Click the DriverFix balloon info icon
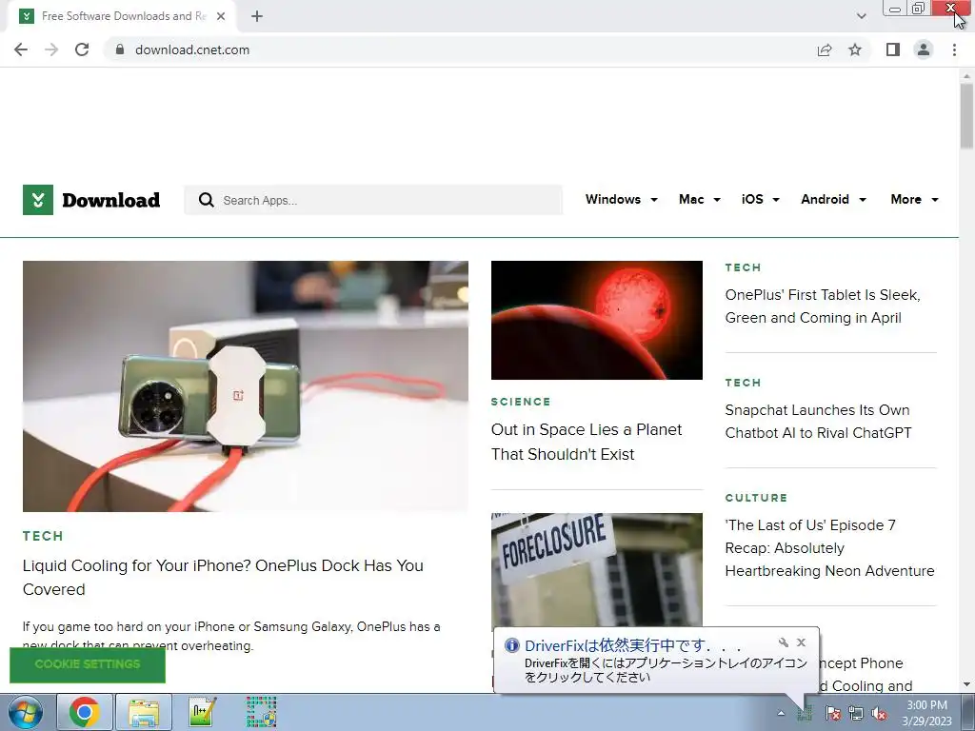Image resolution: width=975 pixels, height=731 pixels. point(511,645)
